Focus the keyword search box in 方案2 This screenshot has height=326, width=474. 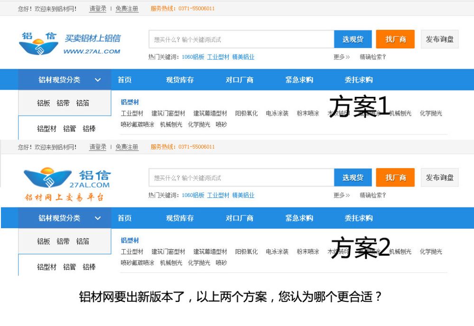point(242,177)
